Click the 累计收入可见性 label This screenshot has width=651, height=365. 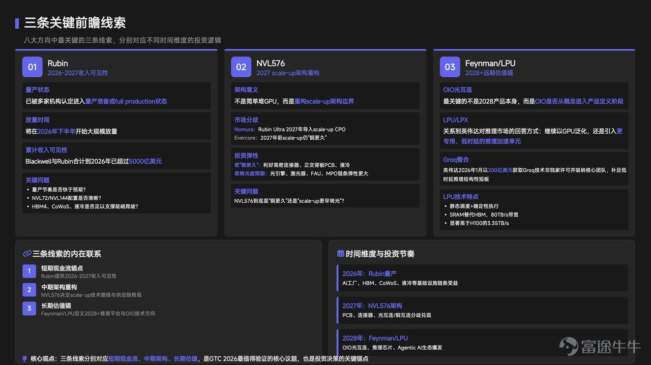click(x=46, y=149)
